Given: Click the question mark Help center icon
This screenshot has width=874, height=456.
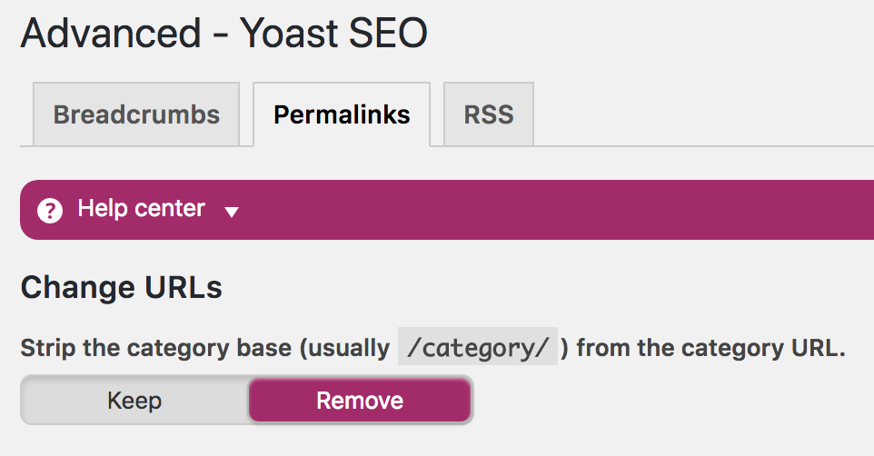Looking at the screenshot, I should (x=50, y=211).
